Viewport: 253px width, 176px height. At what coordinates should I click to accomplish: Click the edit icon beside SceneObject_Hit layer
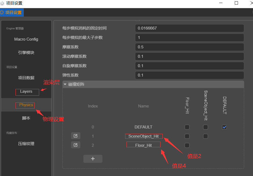[x=76, y=136]
